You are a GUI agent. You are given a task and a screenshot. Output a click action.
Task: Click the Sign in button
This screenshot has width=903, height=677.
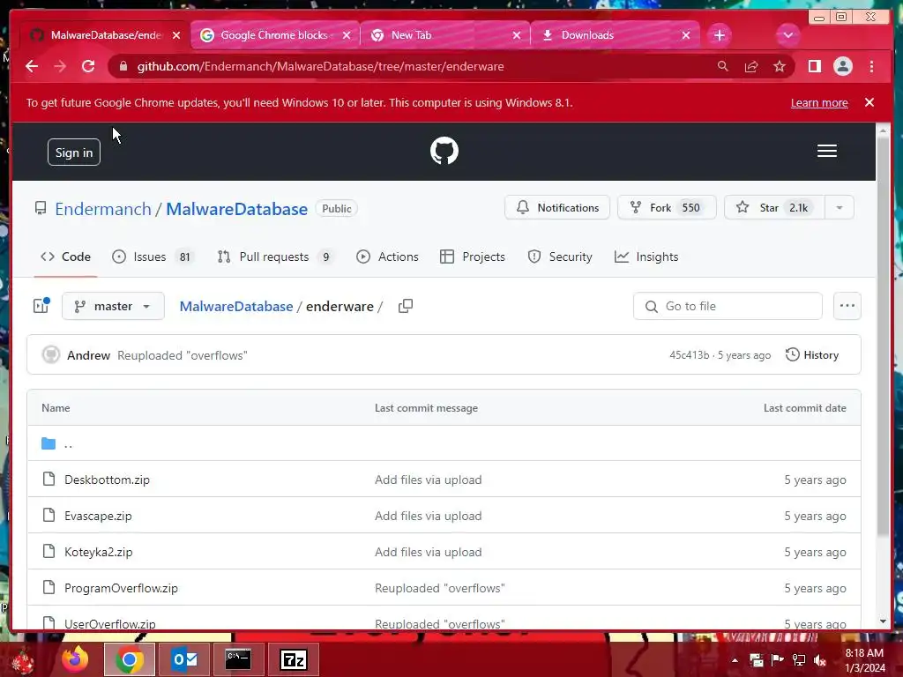tap(74, 152)
